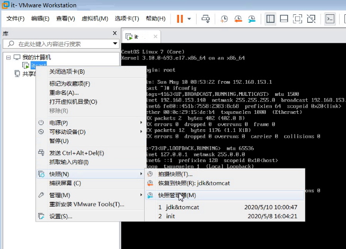This screenshot has width=346, height=249.
Task: Choose 捕获屏幕 (C) in the context menu
Action: (91, 183)
